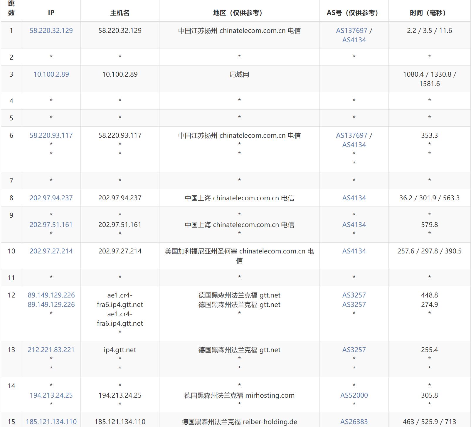
Task: Open IP link 194.213.24.25
Action: (x=51, y=395)
